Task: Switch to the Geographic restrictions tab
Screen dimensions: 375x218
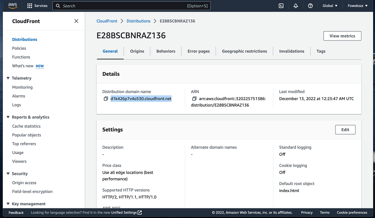Action: coord(244,51)
